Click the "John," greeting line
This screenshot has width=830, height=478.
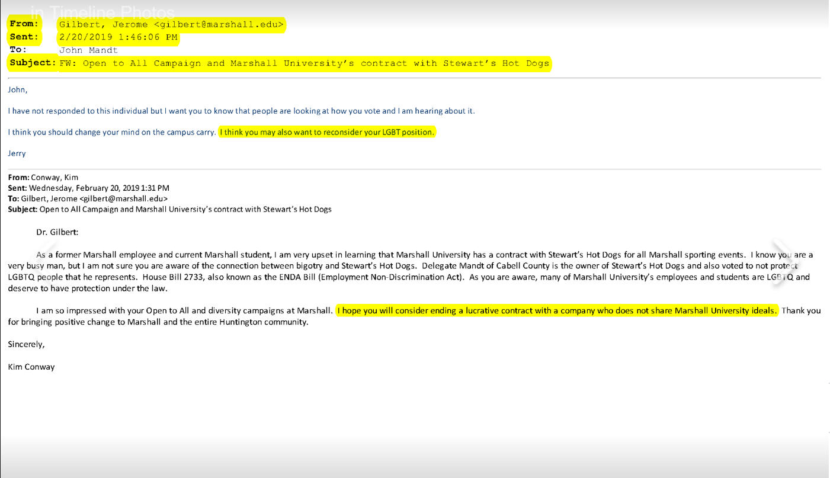tap(18, 90)
